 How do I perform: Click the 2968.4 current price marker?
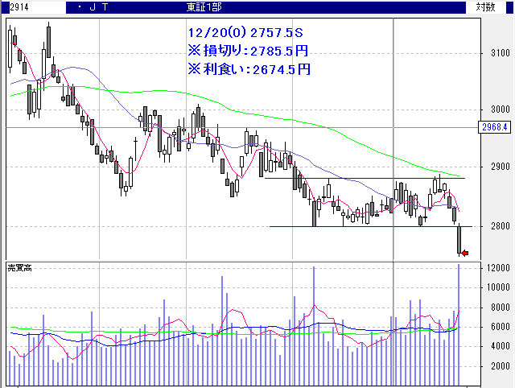click(x=492, y=127)
